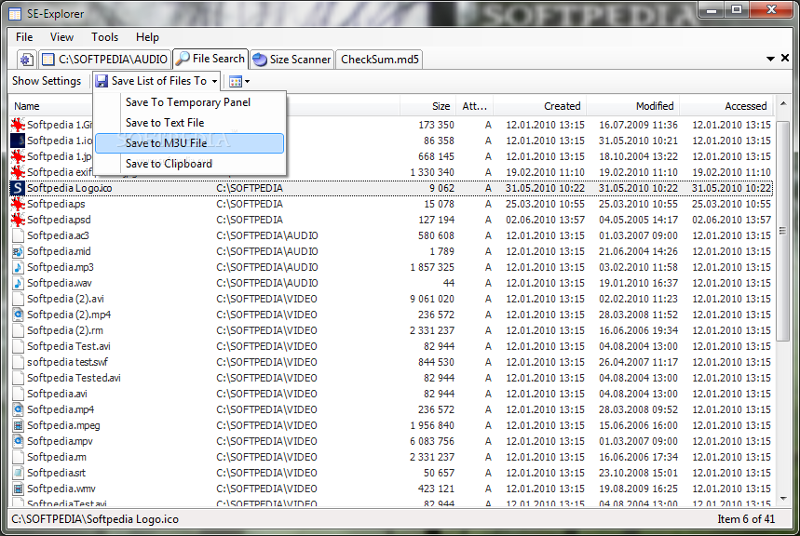
Task: Choose Save to M3U File
Action: [x=189, y=143]
